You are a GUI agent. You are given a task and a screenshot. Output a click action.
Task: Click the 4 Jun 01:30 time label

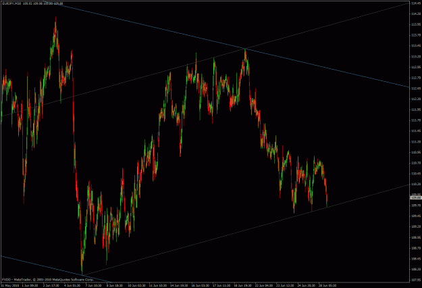click(x=72, y=285)
